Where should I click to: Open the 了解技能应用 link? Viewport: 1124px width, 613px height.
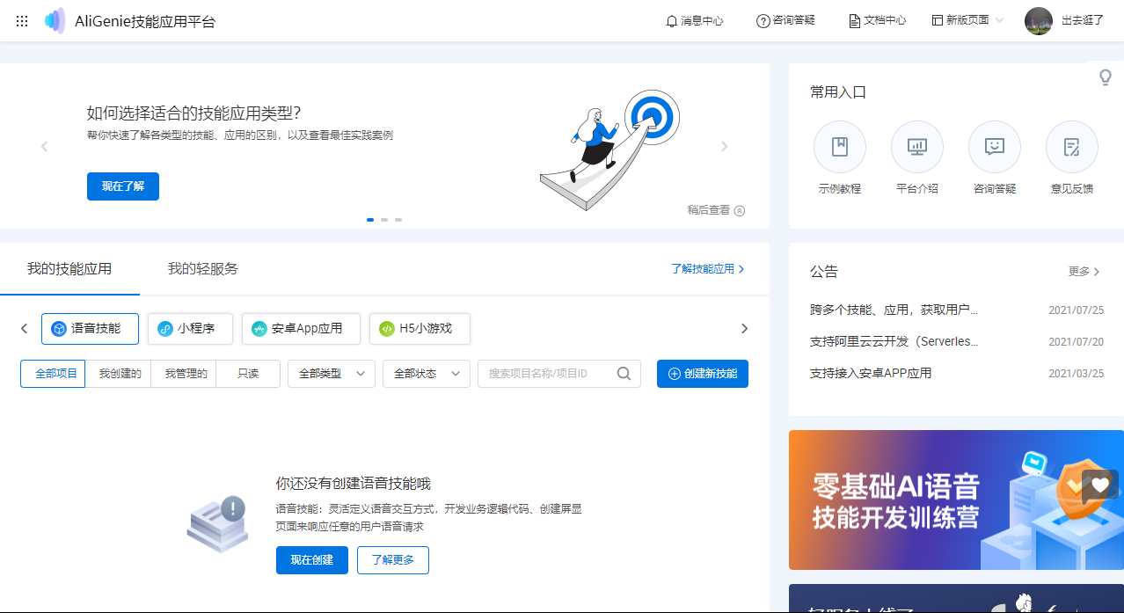(x=708, y=269)
